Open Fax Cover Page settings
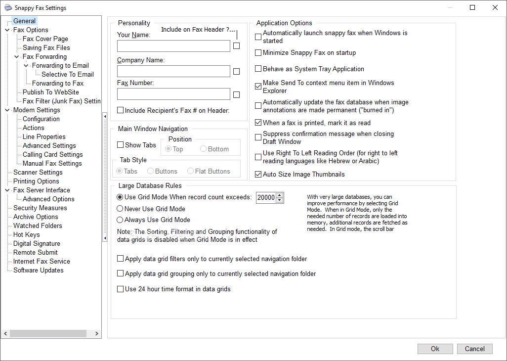Image resolution: width=507 pixels, height=361 pixels. click(45, 39)
